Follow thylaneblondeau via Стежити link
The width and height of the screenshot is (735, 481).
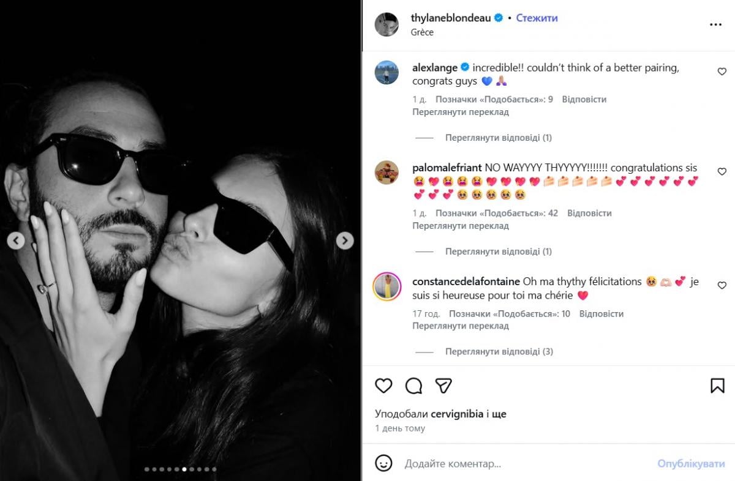click(x=537, y=18)
